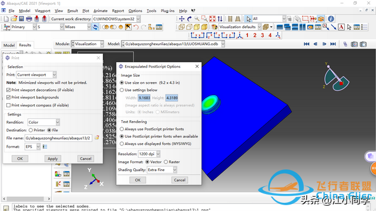
Task: Click the Print icon in the toolbar
Action: (29, 19)
